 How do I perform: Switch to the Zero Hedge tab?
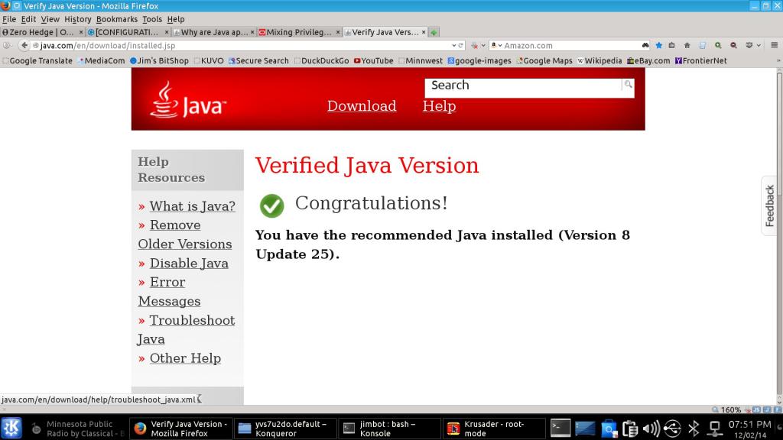coord(38,33)
